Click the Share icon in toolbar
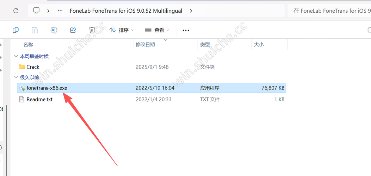Screen dimensions: 371x176 [73, 30]
